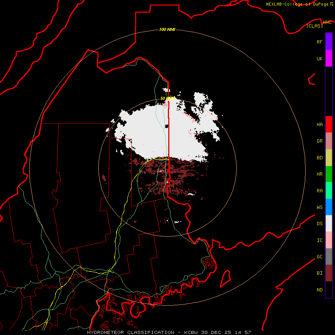
Task: Click the HR dark green swatch
Action: coord(329,174)
